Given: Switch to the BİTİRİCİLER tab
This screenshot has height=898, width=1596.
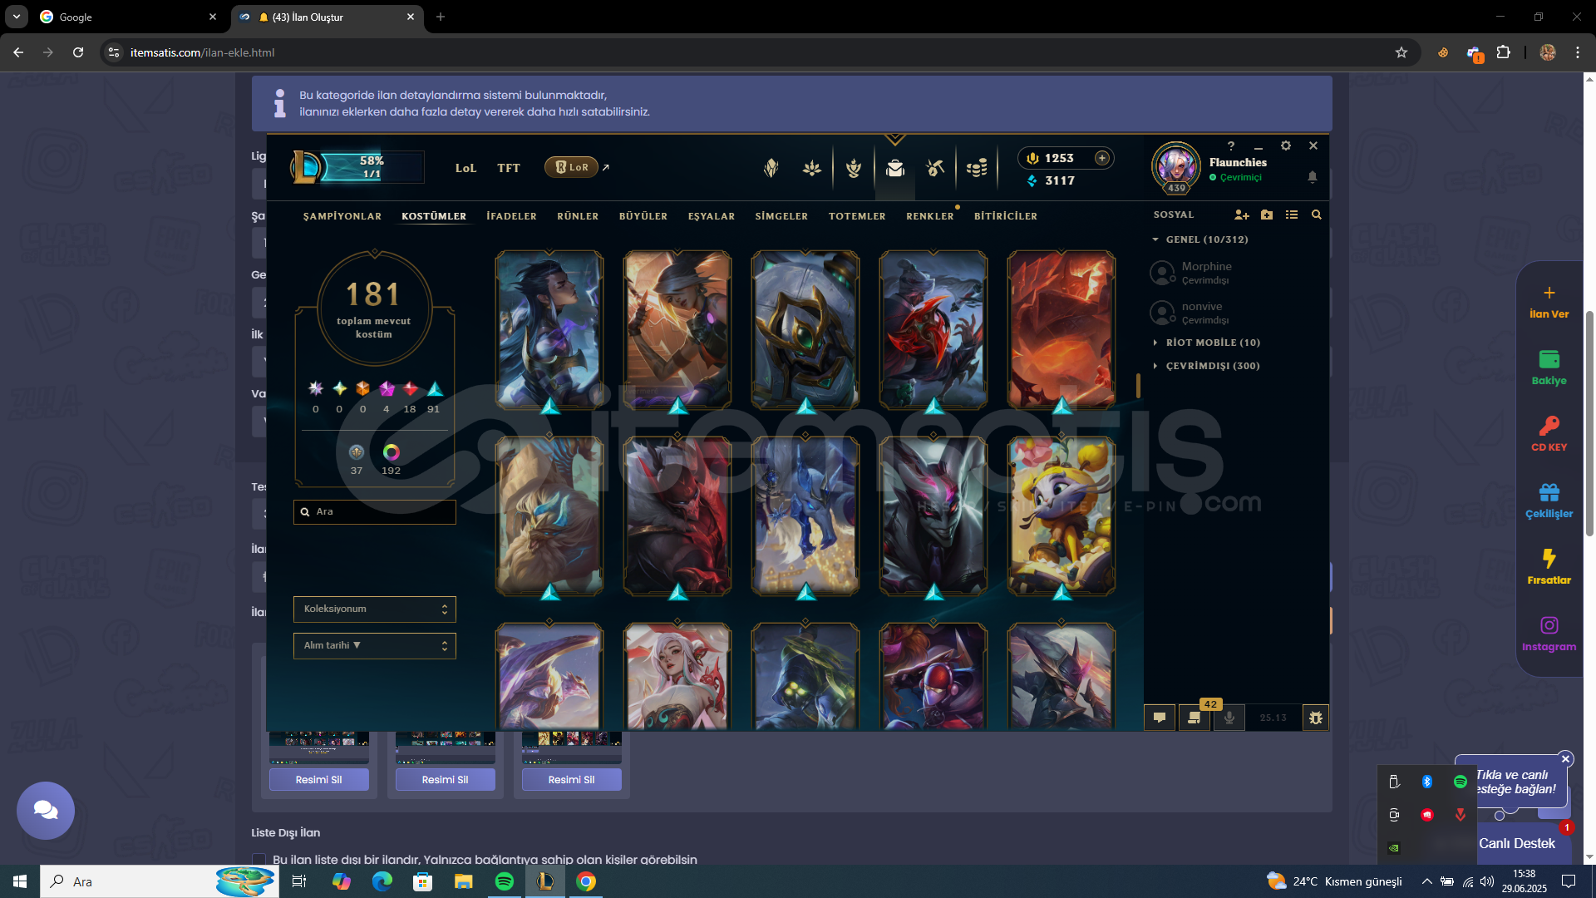Looking at the screenshot, I should coord(1006,216).
